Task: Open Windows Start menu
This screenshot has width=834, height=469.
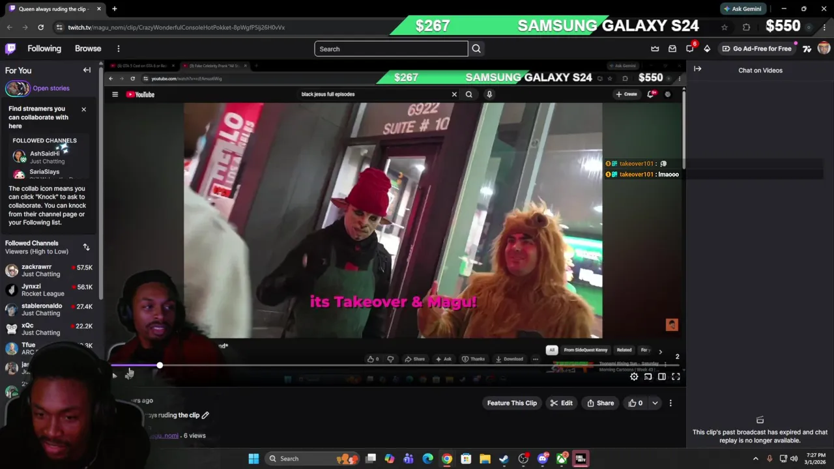Action: coord(253,459)
